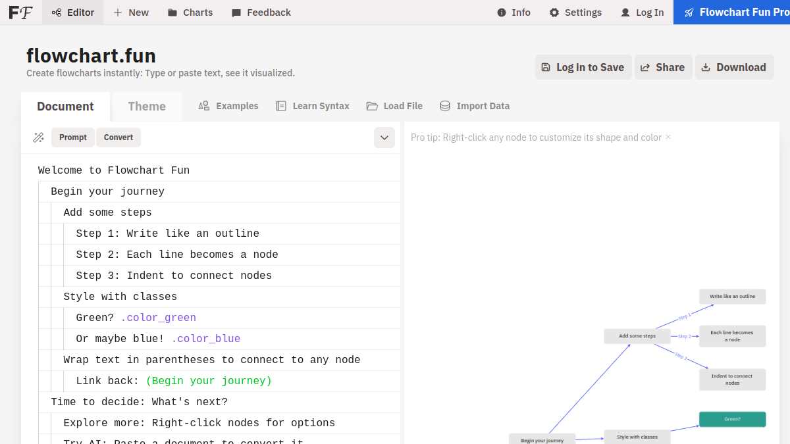Image resolution: width=790 pixels, height=444 pixels.
Task: Select the 'Write like an outline' node
Action: coord(733,297)
